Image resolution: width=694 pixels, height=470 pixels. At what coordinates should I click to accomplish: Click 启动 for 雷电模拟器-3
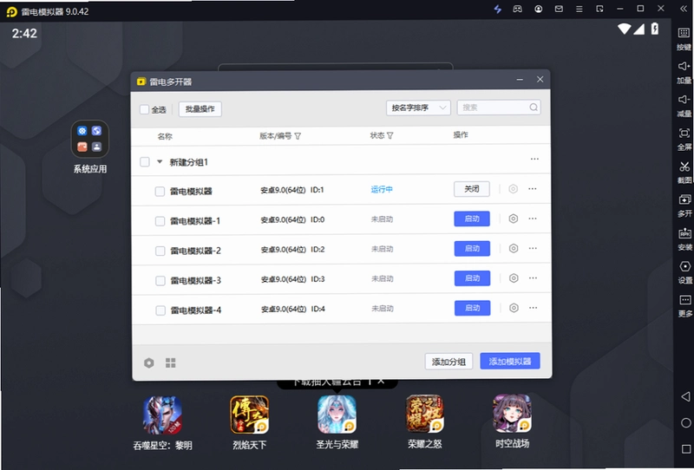point(472,278)
